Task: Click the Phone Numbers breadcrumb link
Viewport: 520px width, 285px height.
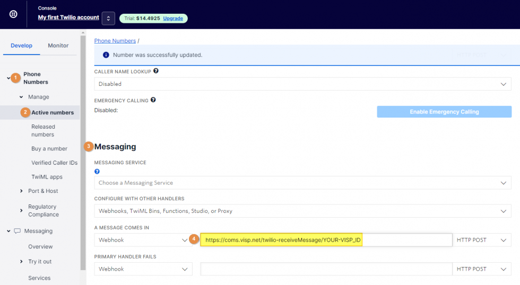Action: (x=115, y=41)
